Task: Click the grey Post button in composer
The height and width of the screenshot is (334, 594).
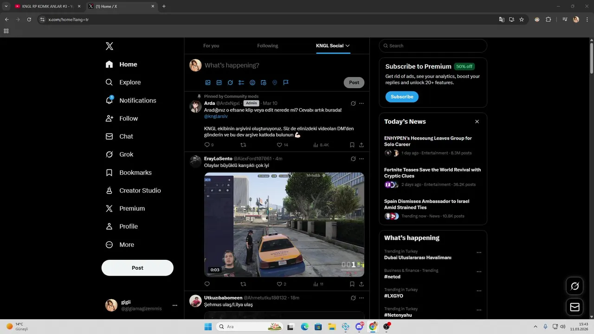Action: tap(354, 83)
